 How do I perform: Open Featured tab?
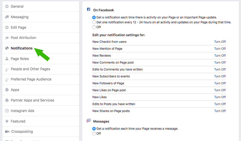(41, 121)
